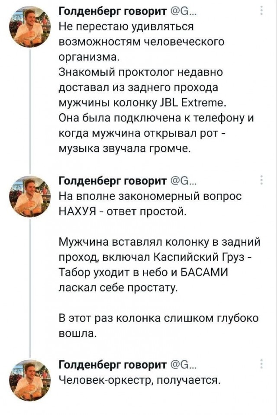Click the 'Голденберг говорит' name above 'Человек-оркестр'
The image size is (277, 415).
coord(113,364)
